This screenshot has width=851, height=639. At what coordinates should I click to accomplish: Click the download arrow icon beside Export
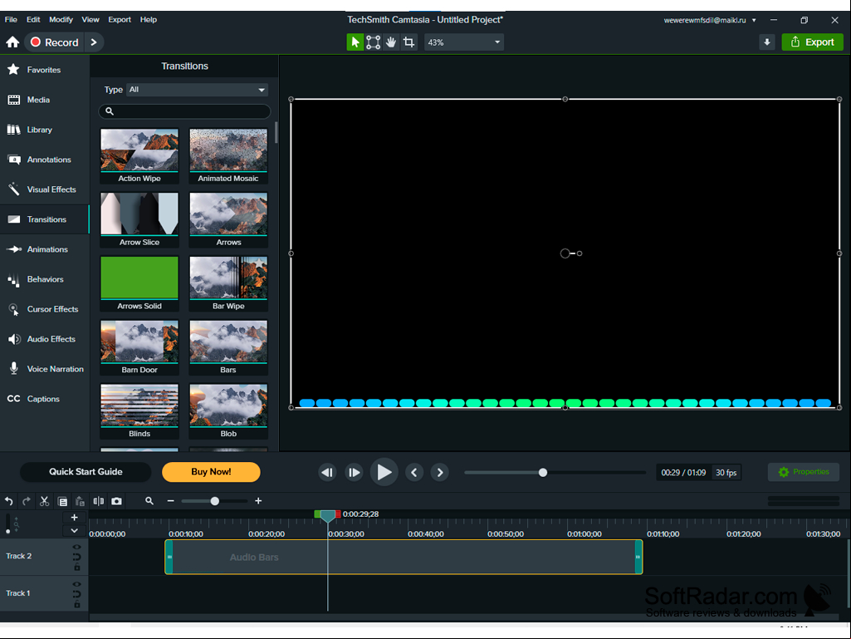click(767, 42)
